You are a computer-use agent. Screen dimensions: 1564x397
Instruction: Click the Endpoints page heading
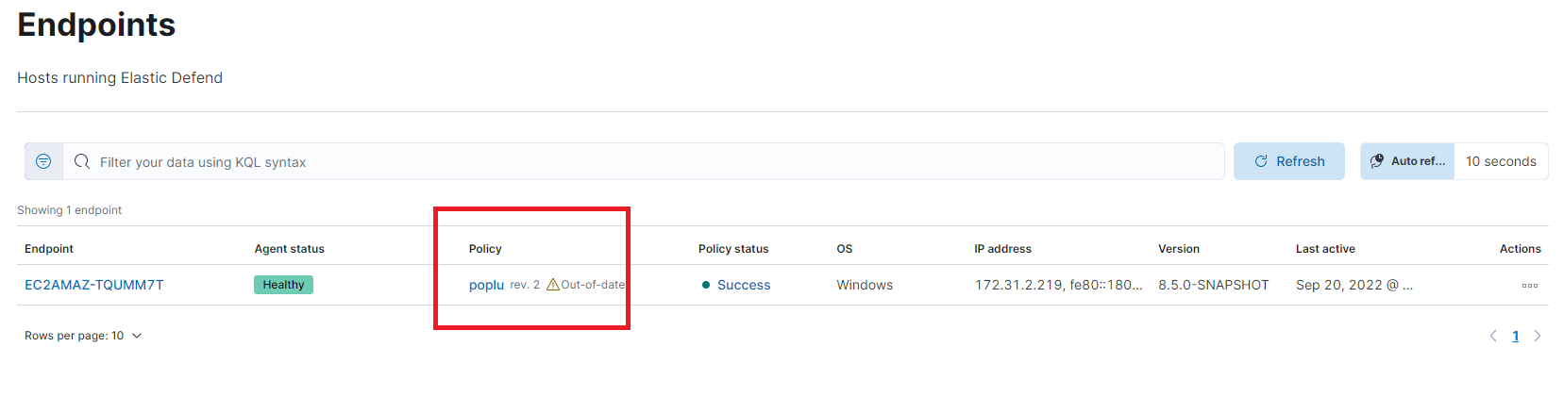(x=96, y=25)
